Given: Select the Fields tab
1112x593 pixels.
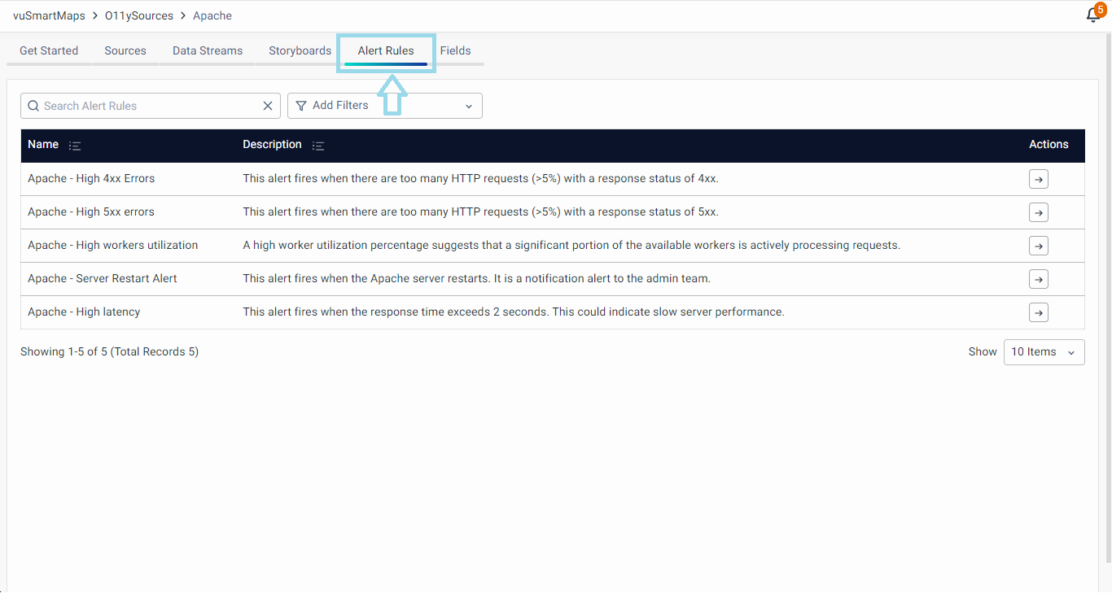Looking at the screenshot, I should tap(455, 50).
